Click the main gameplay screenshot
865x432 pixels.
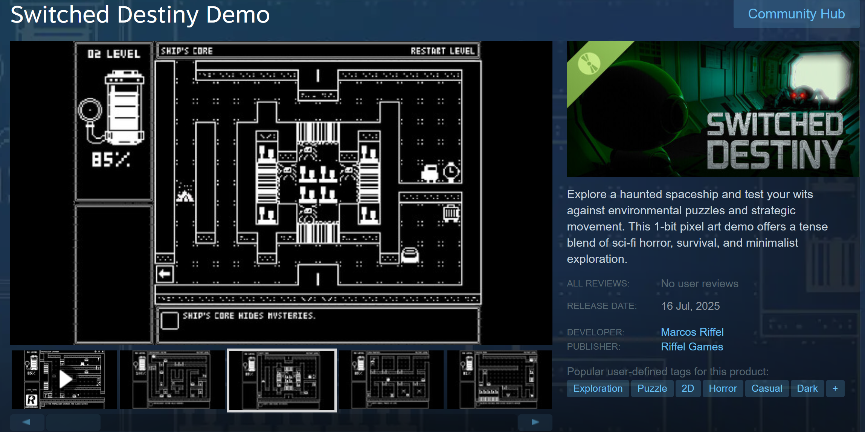(x=281, y=193)
